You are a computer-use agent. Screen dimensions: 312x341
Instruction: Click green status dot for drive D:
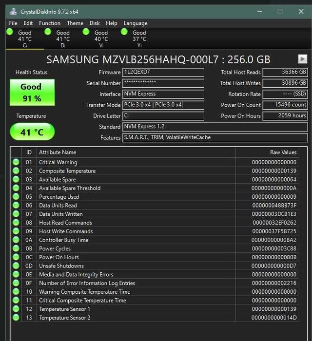point(48,32)
